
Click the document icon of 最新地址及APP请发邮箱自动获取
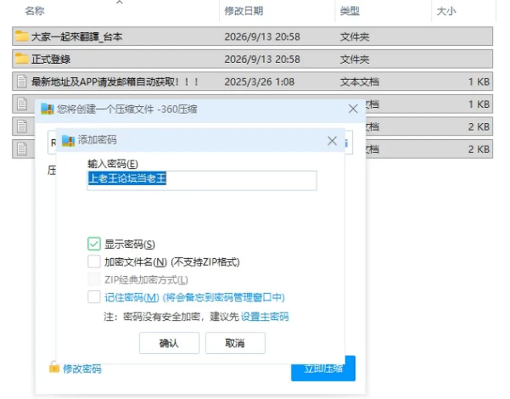(22, 81)
